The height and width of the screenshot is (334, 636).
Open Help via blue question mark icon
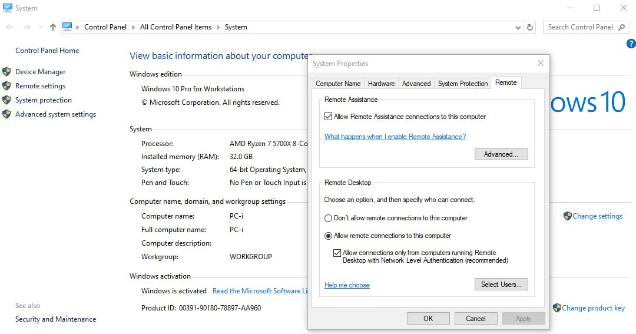click(x=631, y=44)
